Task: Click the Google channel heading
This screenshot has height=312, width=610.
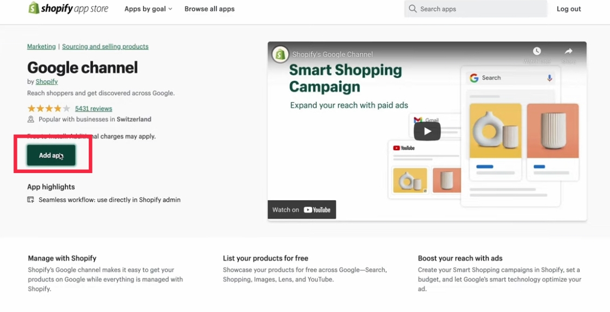Action: [82, 68]
